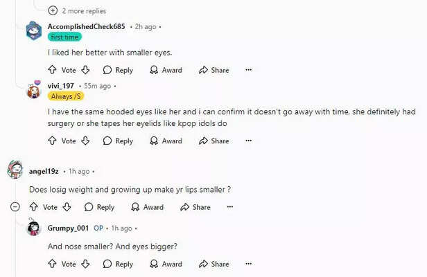Give Award to vivi_197's comment
This screenshot has height=277, width=427.
coord(166,141)
